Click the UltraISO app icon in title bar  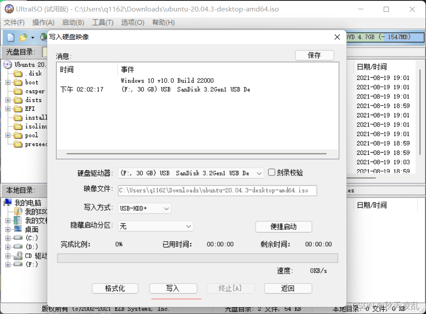[x=9, y=9]
